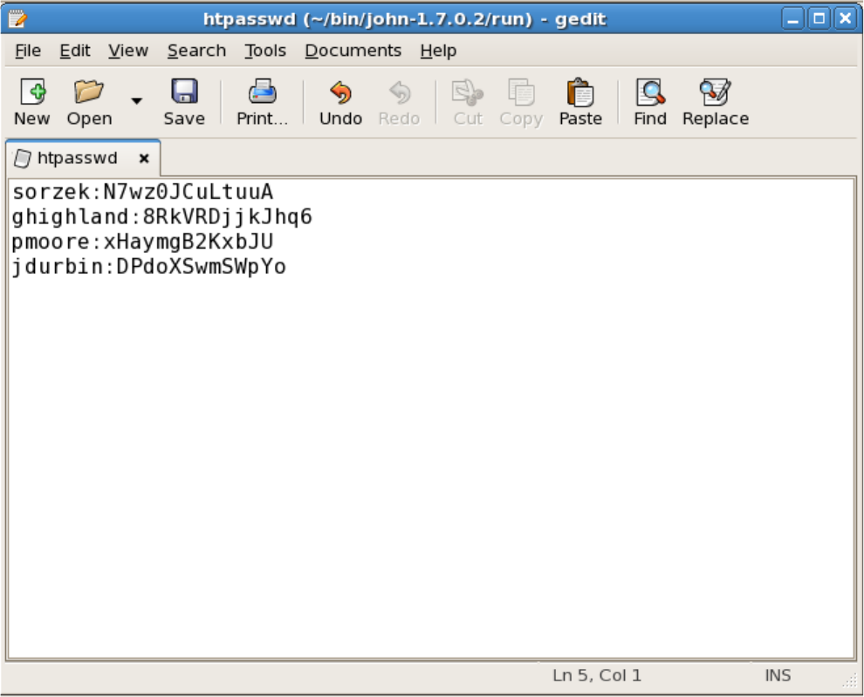Minimize the gedit window
864x697 pixels.
[x=793, y=18]
